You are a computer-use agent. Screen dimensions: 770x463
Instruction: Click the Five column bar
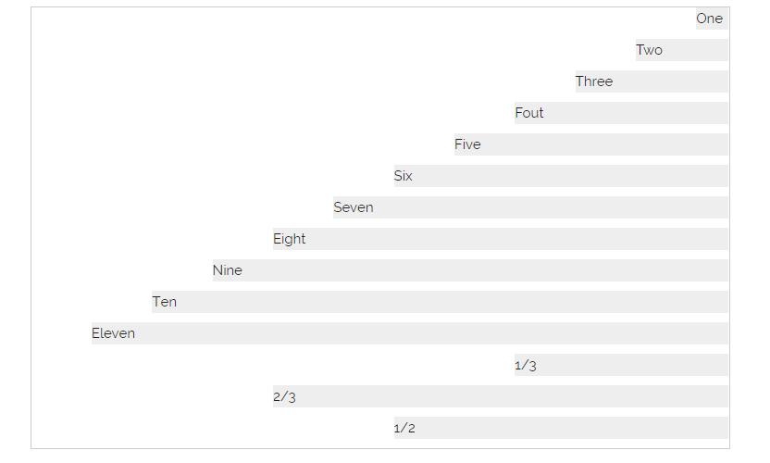(591, 144)
